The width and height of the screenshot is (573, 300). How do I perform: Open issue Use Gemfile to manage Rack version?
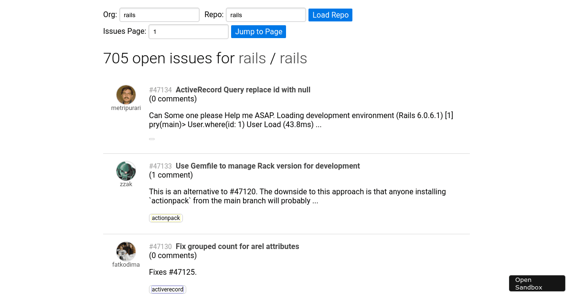click(x=267, y=166)
